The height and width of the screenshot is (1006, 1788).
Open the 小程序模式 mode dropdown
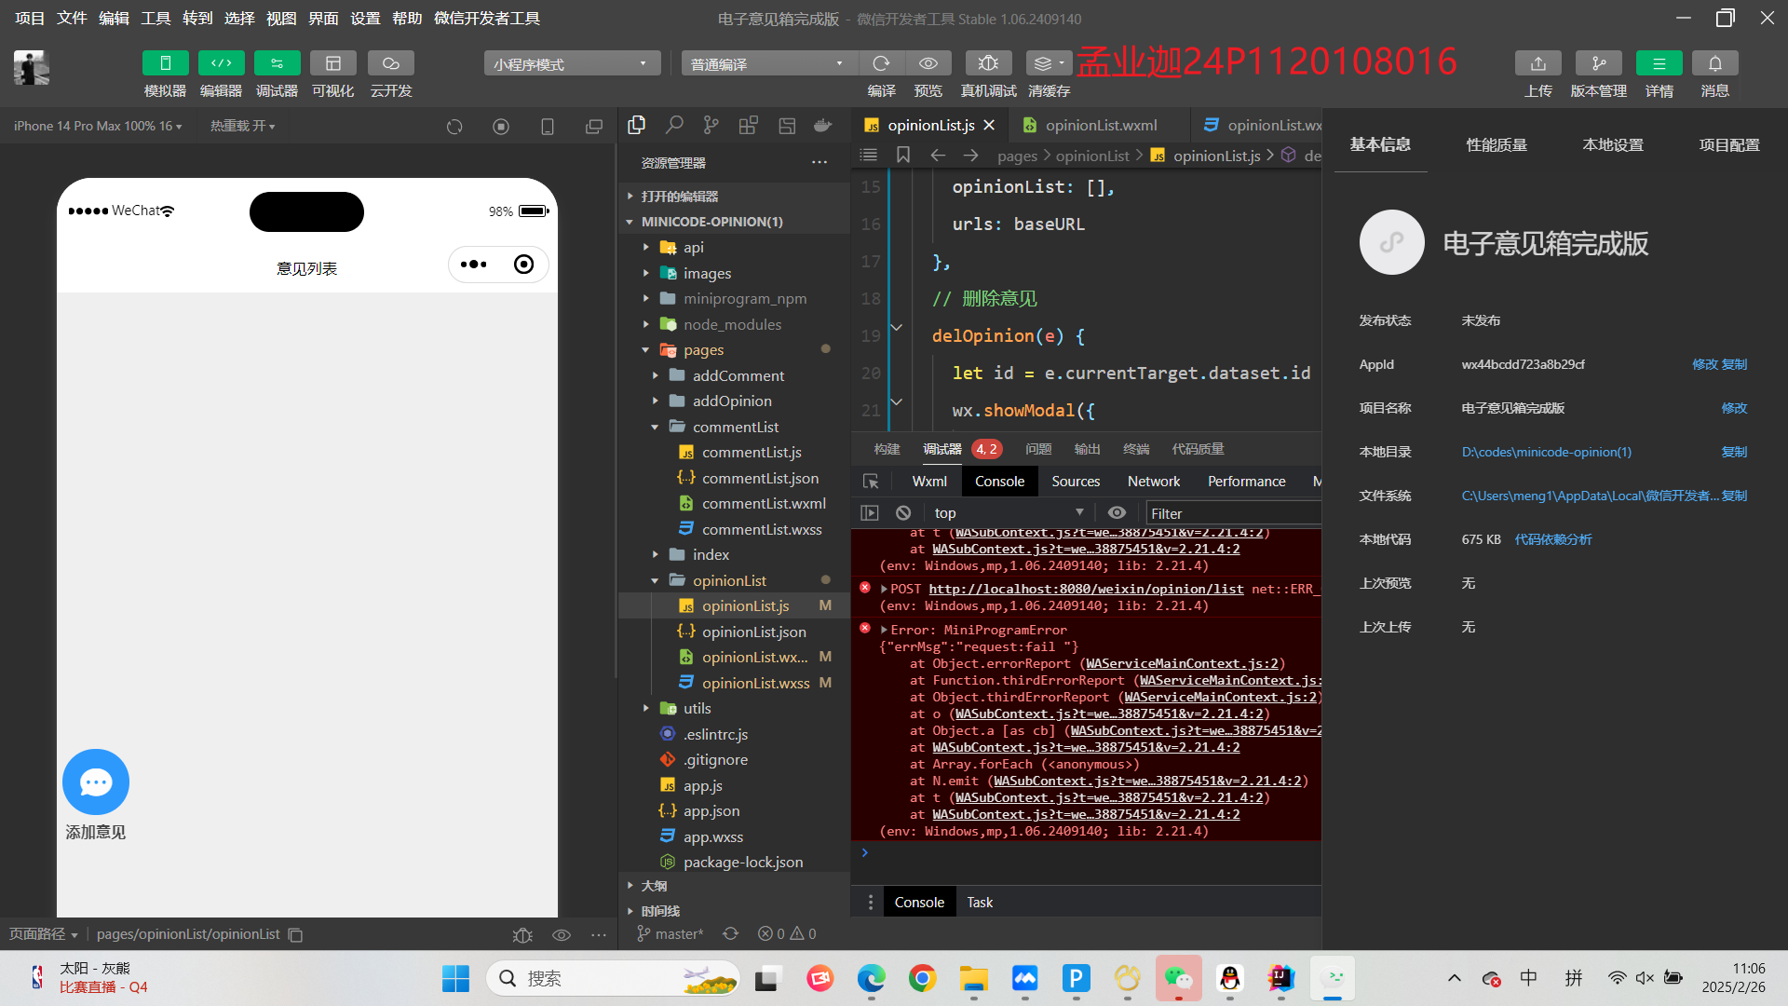(572, 63)
